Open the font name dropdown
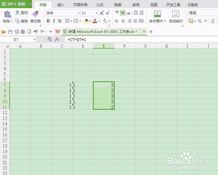The width and height of the screenshot is (218, 175). coord(79,13)
